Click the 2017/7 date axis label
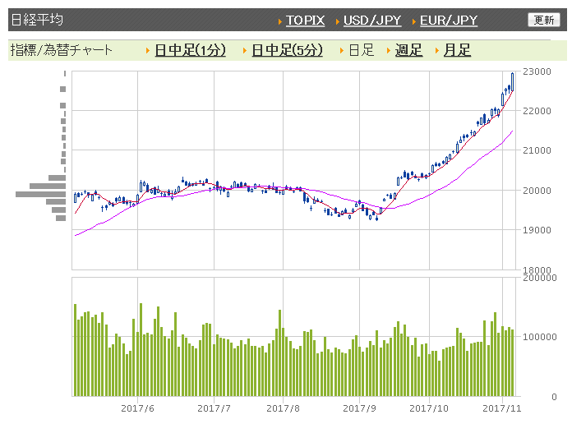 pyautogui.click(x=214, y=408)
